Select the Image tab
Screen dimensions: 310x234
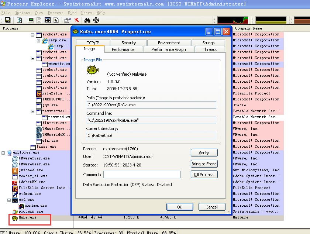point(90,49)
